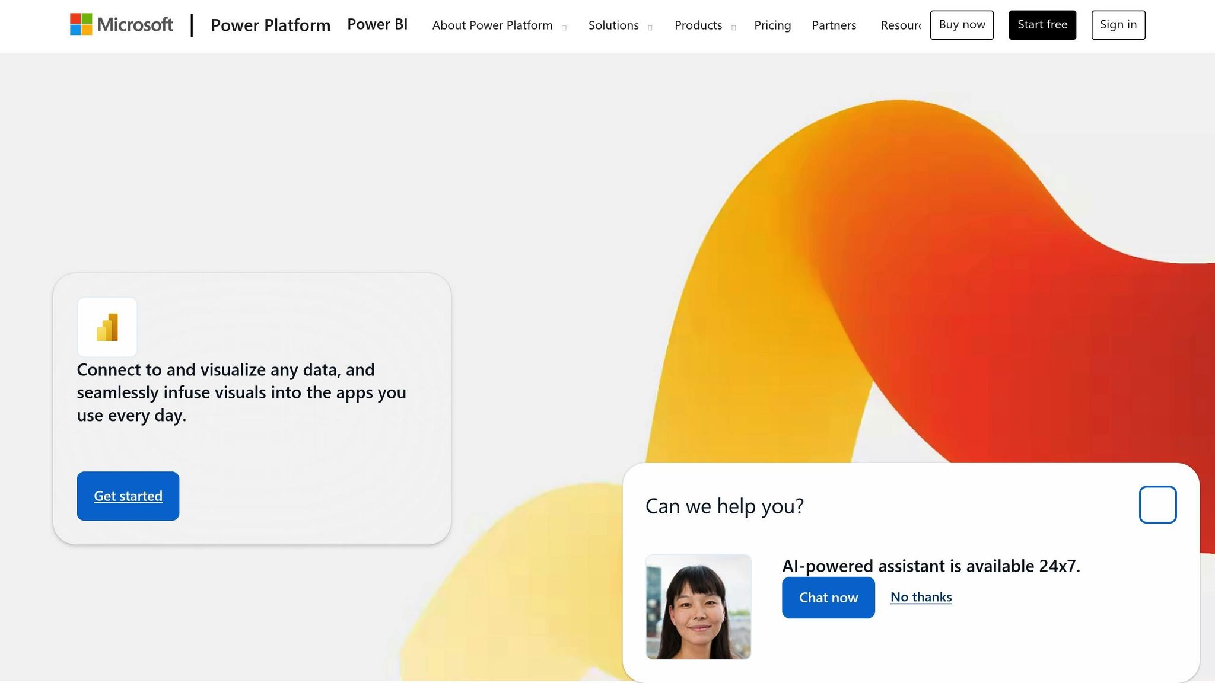Click the Microsoft logo
The image size is (1215, 683).
coord(121,25)
